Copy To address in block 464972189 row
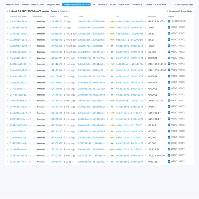199x199 pixels. coord(146,21)
